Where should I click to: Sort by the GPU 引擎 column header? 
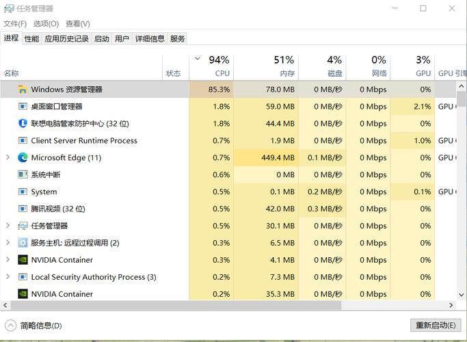[451, 67]
